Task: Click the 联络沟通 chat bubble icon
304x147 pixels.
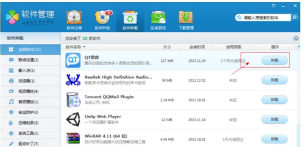Action: [11, 60]
